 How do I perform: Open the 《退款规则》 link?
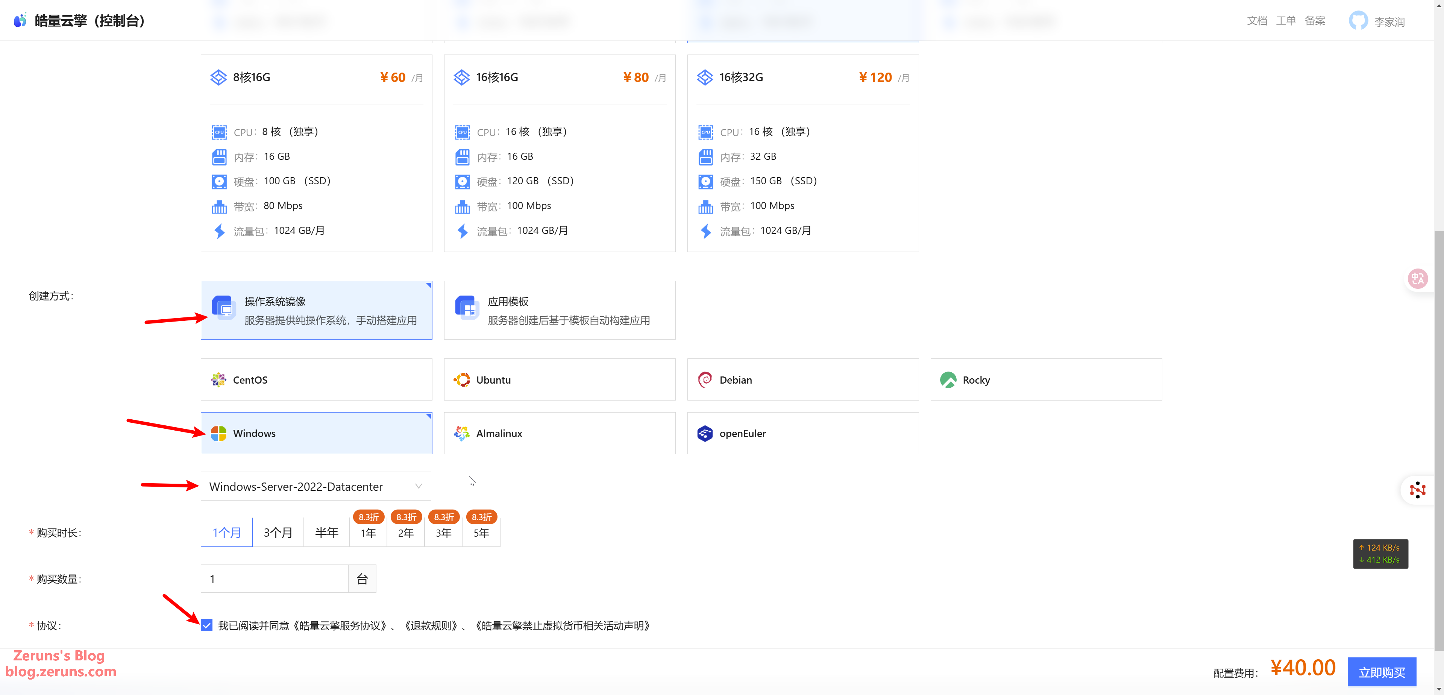pyautogui.click(x=431, y=625)
